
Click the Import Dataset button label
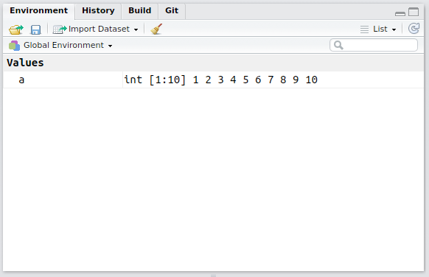pyautogui.click(x=99, y=29)
